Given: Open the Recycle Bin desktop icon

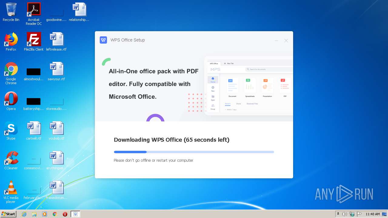Looking at the screenshot, I should click(11, 12).
